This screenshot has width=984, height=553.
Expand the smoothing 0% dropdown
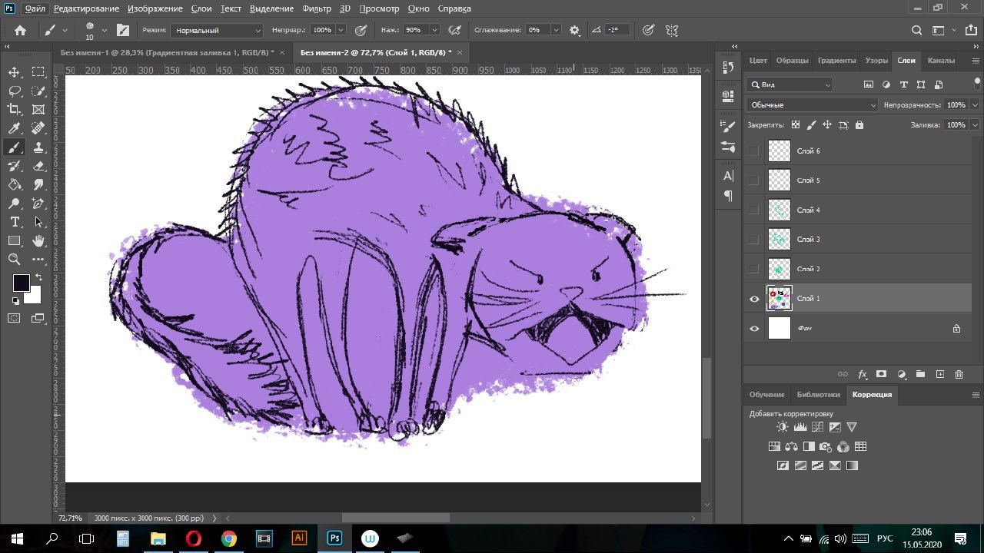point(555,30)
